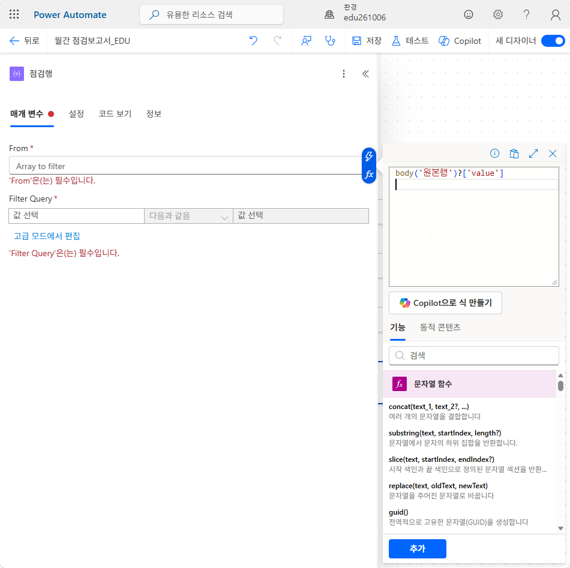Run the flow checker stethoscope icon
570x568 pixels.
330,41
